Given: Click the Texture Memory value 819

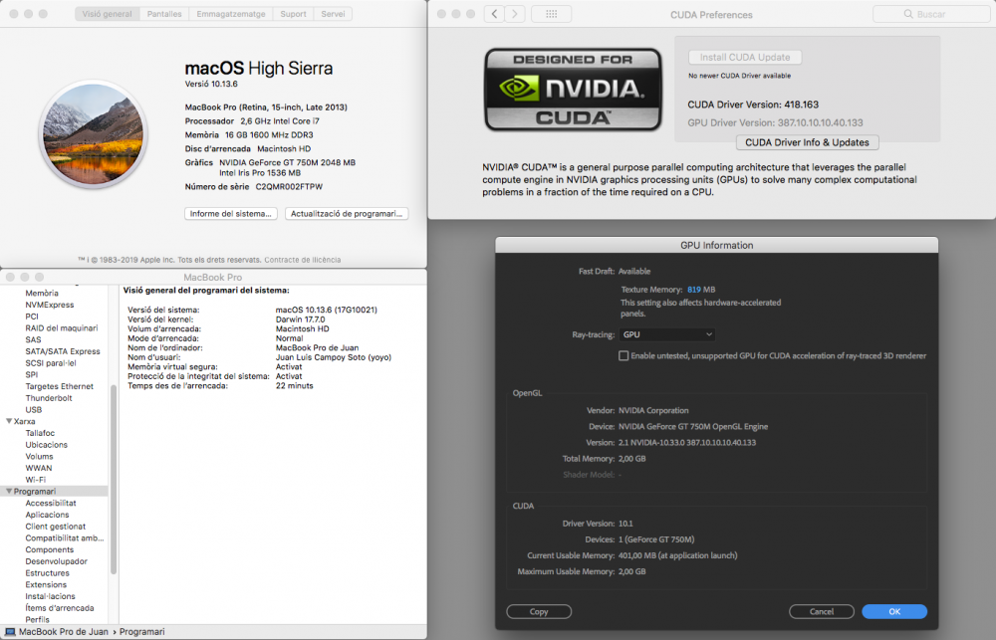Looking at the screenshot, I should click(x=693, y=290).
